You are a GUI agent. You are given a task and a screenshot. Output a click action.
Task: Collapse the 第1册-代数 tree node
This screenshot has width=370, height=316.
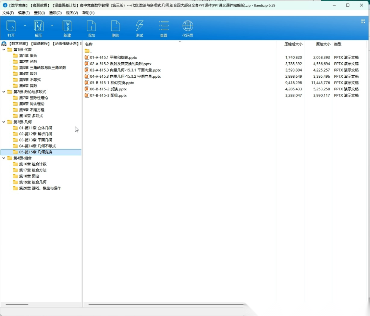pyautogui.click(x=4, y=50)
